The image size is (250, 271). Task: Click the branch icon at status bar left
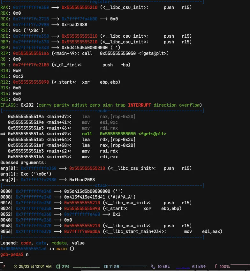tap(4, 266)
